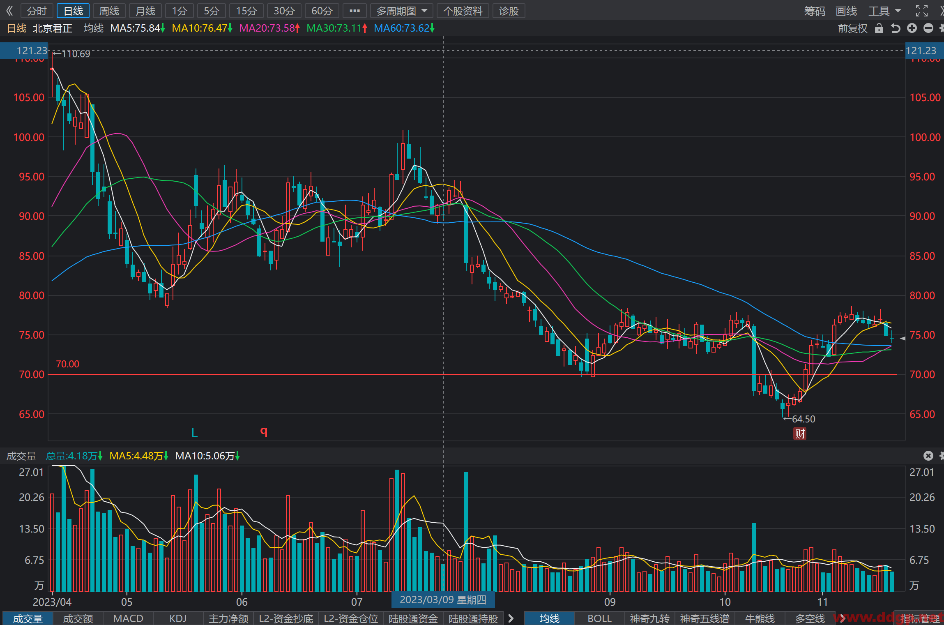The width and height of the screenshot is (944, 625).
Task: Click the 110.69 high price annotation
Action: 71,54
